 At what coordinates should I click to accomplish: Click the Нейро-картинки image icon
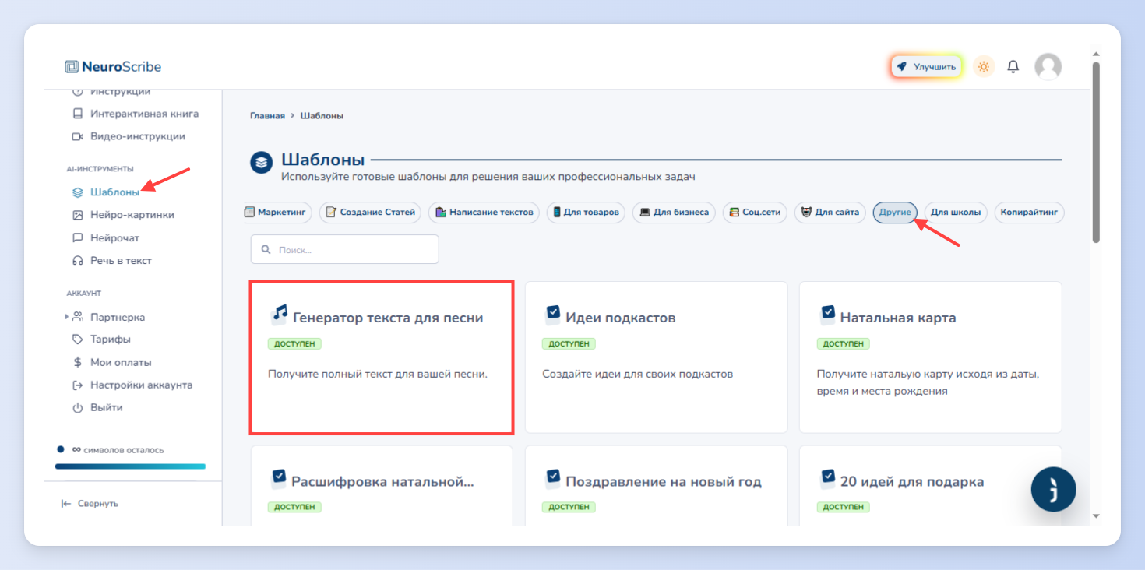tap(77, 215)
